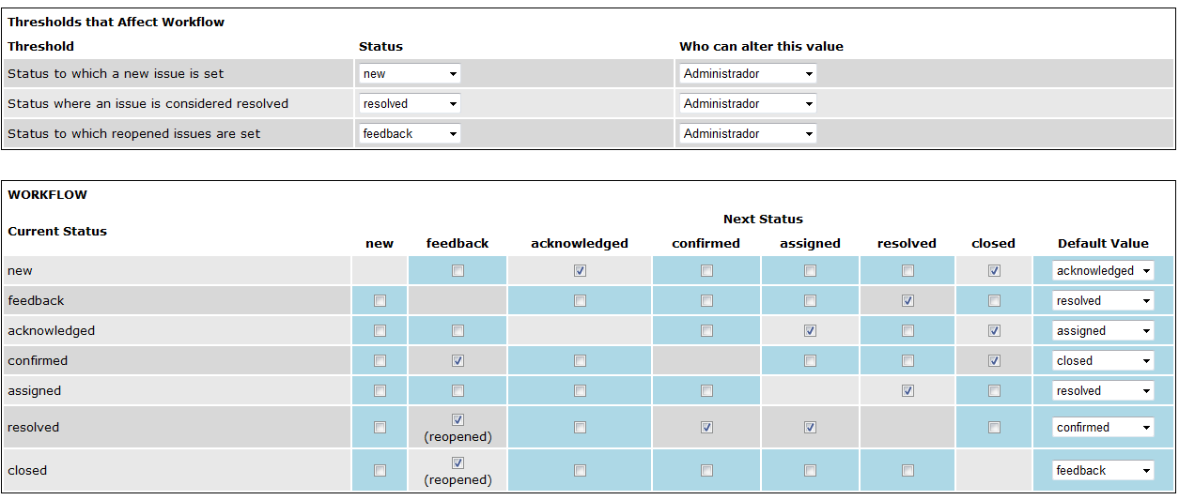
Task: Open status dropdown for resolved issue threshold
Action: pyautogui.click(x=410, y=104)
